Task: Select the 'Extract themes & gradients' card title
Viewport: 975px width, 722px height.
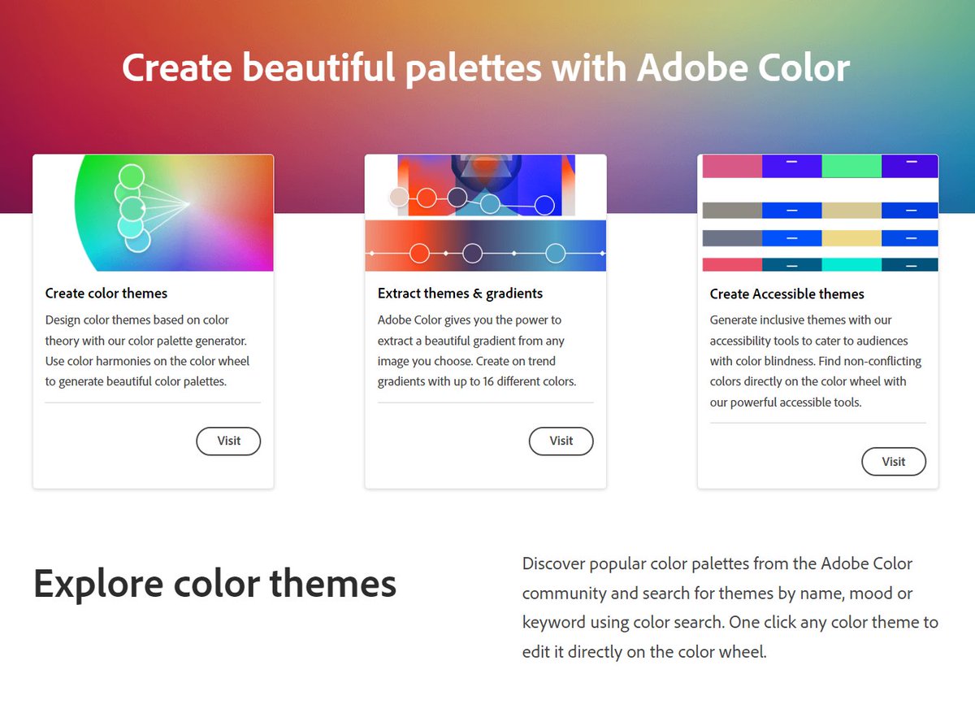Action: coord(460,294)
